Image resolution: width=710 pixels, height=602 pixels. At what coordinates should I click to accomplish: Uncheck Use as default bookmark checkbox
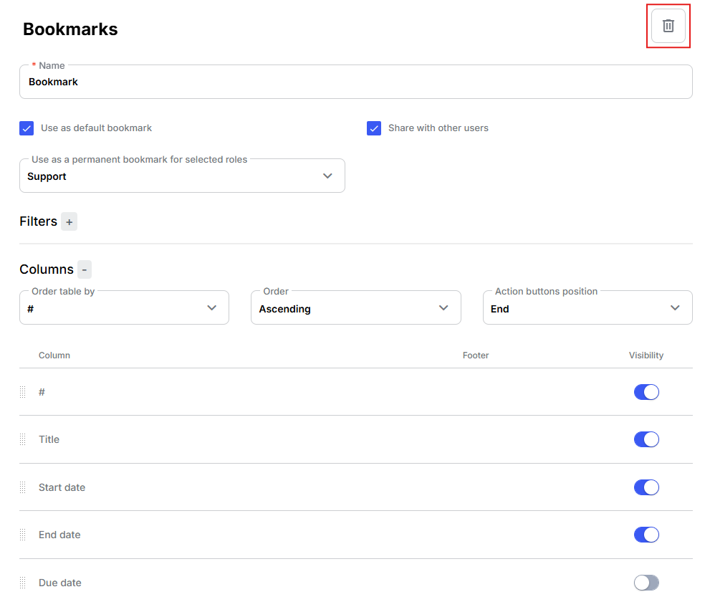27,128
